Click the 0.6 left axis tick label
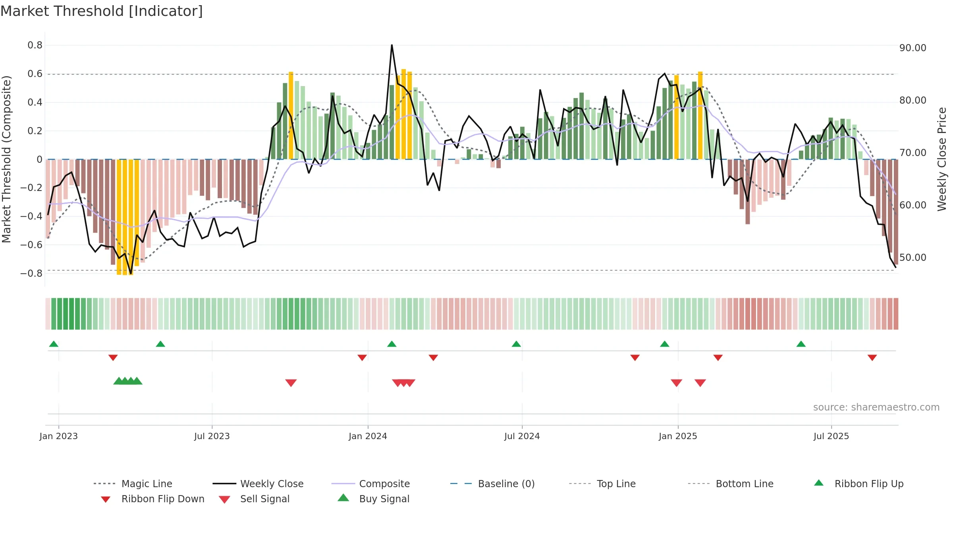The image size is (953, 536). 35,74
